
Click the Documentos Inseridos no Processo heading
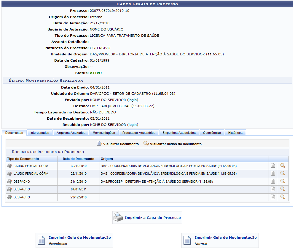(48, 152)
